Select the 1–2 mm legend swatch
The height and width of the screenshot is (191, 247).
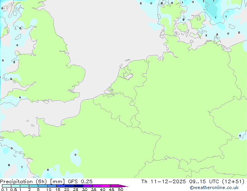pyautogui.click(x=25, y=186)
